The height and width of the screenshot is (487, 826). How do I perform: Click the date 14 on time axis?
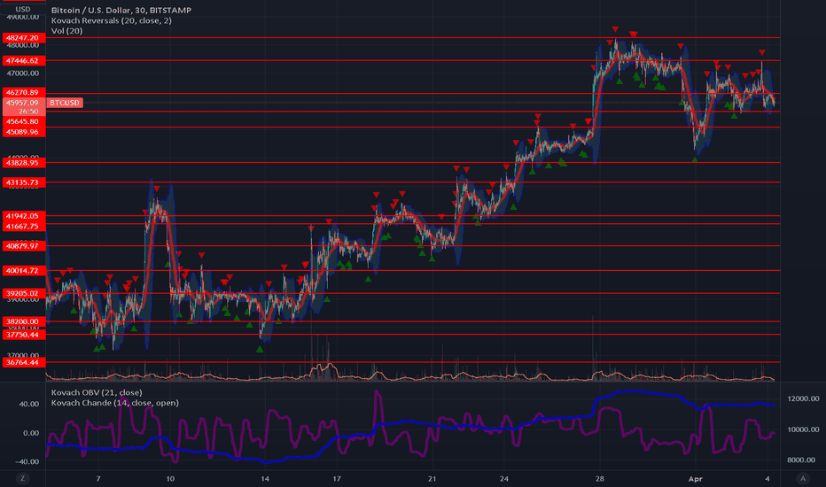pos(265,478)
